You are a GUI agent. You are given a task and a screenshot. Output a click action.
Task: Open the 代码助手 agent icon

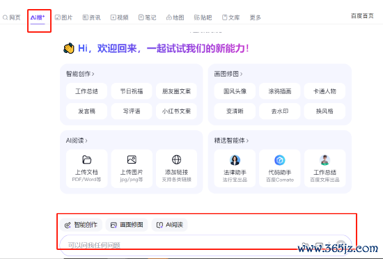coord(280,160)
